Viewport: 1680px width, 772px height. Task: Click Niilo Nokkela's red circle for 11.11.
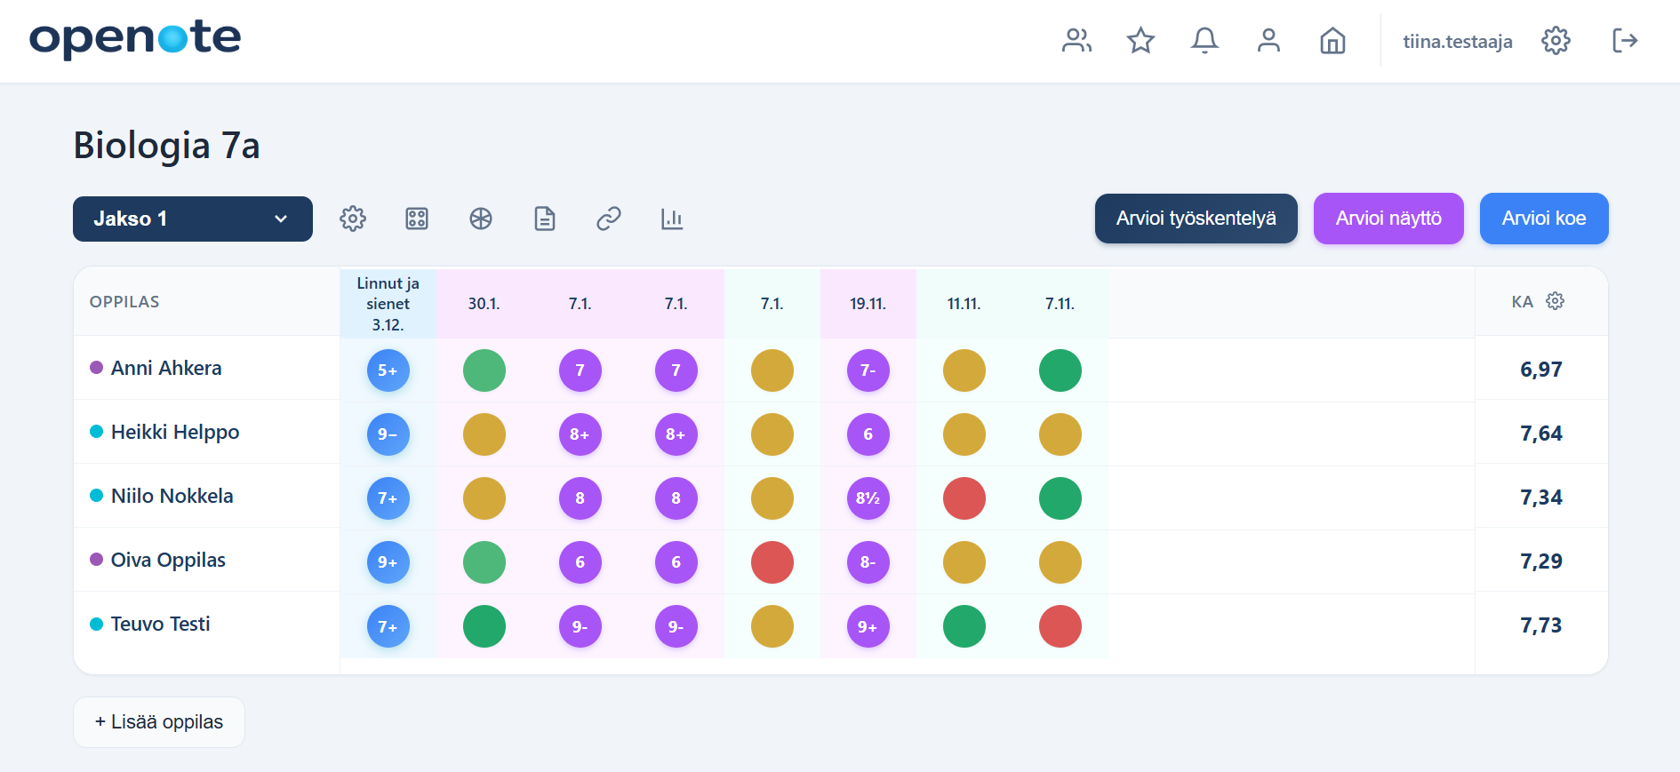964,498
